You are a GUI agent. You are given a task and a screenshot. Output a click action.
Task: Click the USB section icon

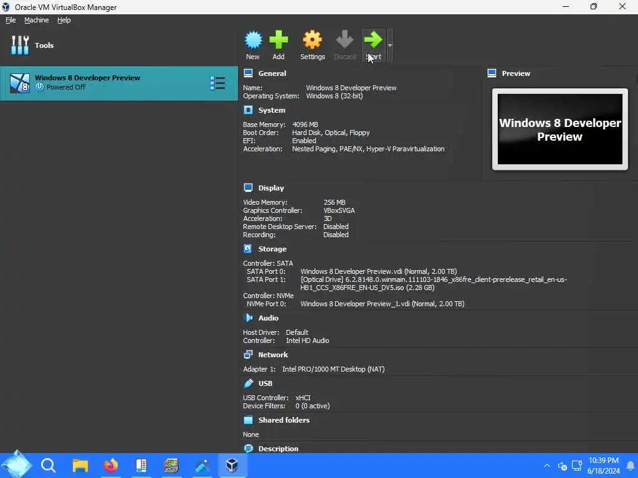(248, 383)
